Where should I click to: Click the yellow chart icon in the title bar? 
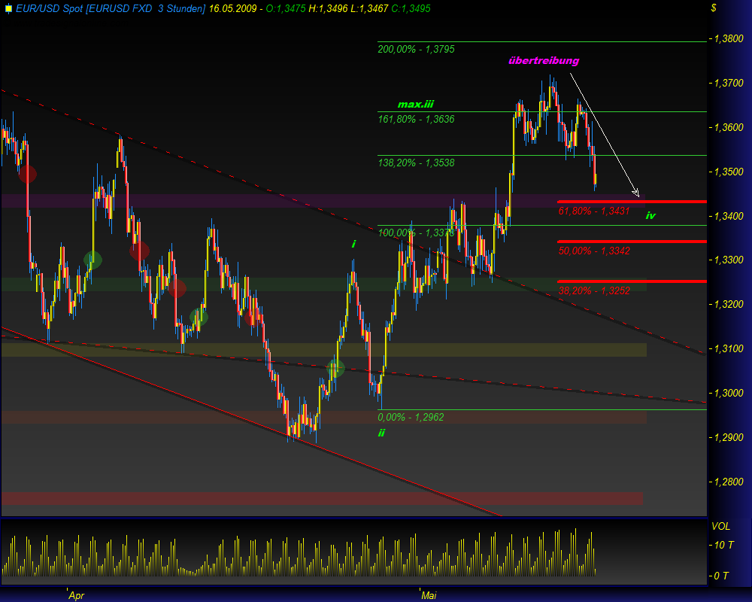click(8, 8)
